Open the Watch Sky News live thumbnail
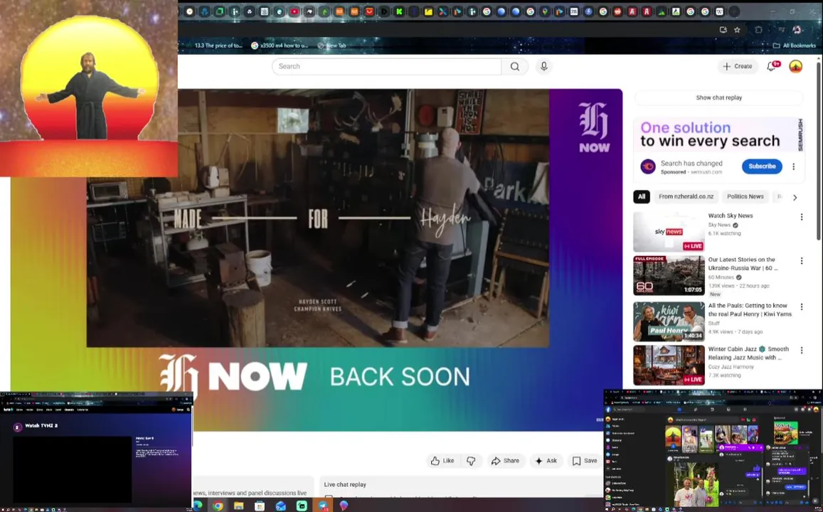The height and width of the screenshot is (512, 823). point(669,232)
